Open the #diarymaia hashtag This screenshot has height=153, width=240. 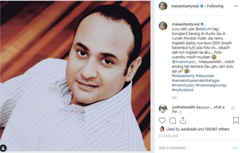[205, 76]
